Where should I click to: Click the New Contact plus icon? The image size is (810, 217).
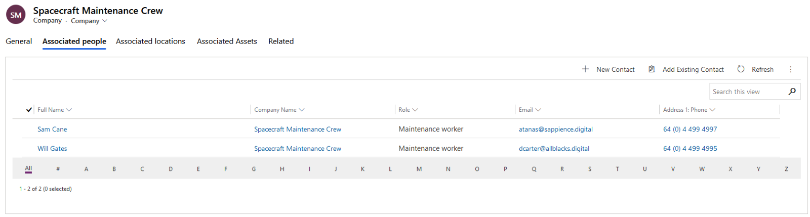click(x=585, y=69)
